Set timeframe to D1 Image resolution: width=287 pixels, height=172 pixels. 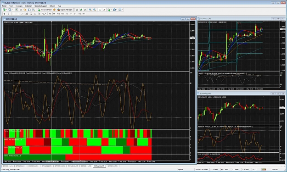pyautogui.click(x=75, y=14)
